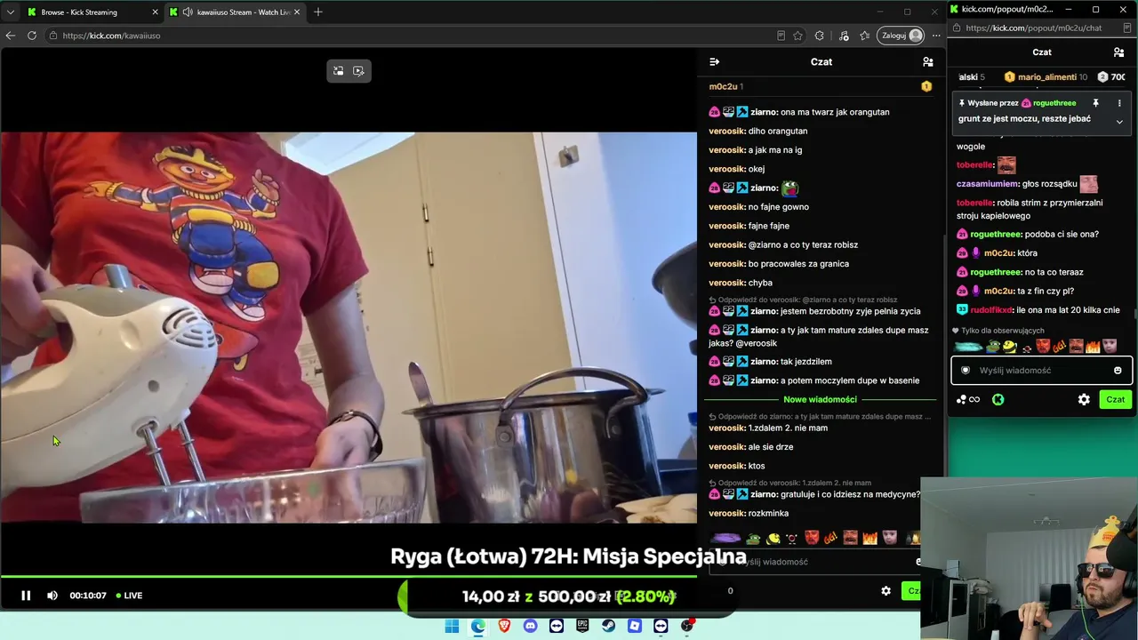1138x640 pixels.
Task: Open reader view icon in address bar
Action: pyautogui.click(x=781, y=36)
